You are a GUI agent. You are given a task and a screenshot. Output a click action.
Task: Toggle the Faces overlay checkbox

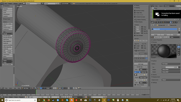(135, 27)
